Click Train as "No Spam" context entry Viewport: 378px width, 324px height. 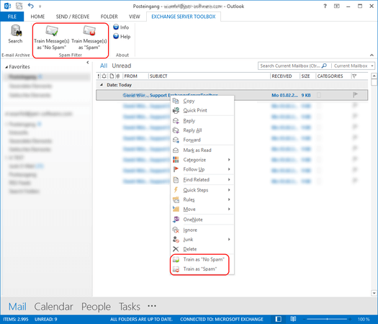pos(202,259)
